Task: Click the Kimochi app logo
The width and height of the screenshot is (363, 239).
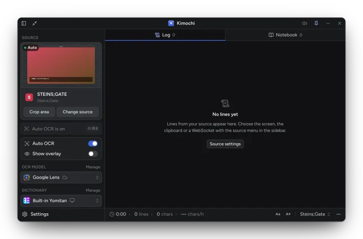Action: pos(171,23)
